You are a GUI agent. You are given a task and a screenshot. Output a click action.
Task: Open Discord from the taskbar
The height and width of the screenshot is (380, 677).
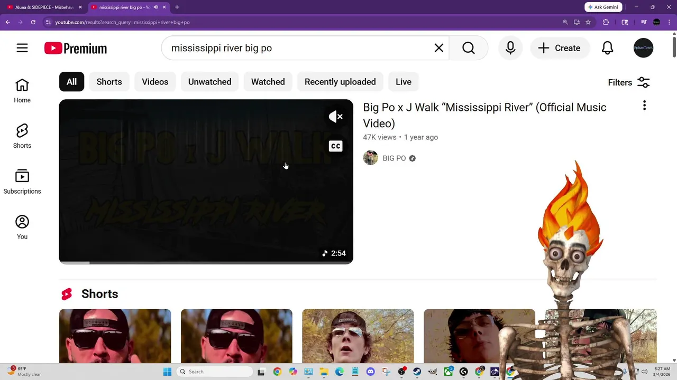pyautogui.click(x=370, y=372)
